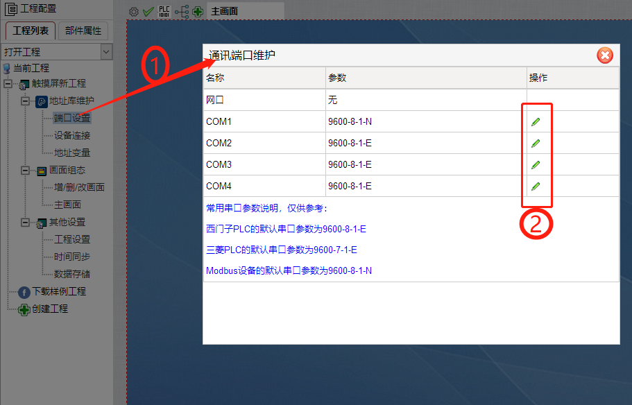The image size is (632, 405).
Task: Click the tree structure toolbar icon
Action: pyautogui.click(x=181, y=12)
